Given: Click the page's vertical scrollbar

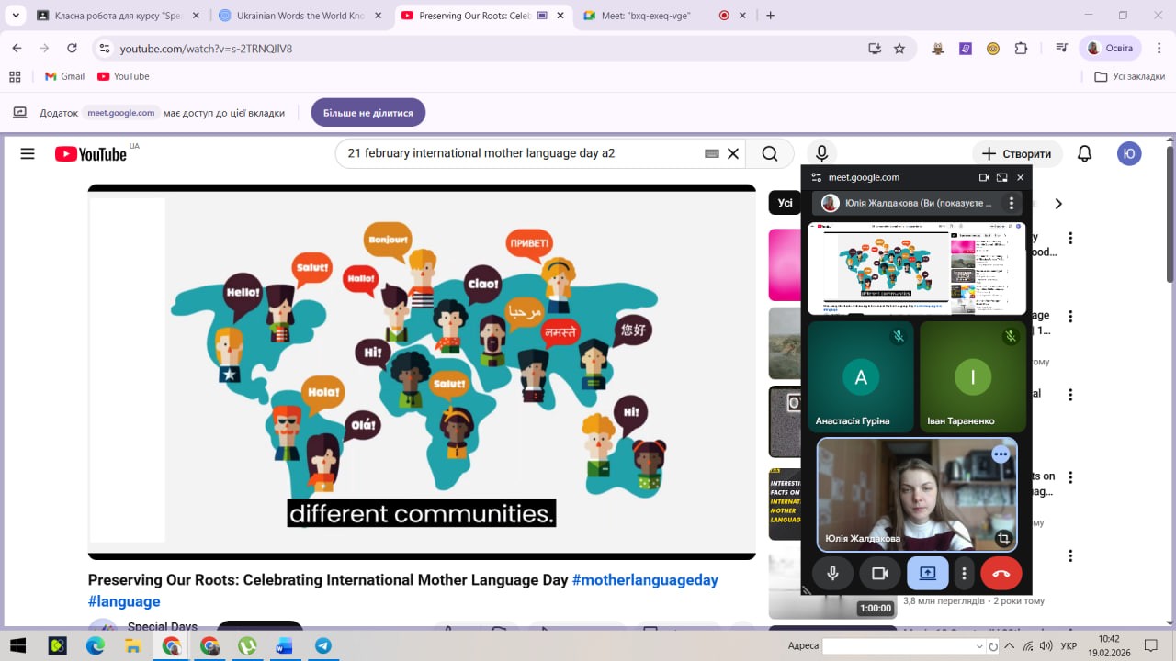Looking at the screenshot, I should (1170, 220).
